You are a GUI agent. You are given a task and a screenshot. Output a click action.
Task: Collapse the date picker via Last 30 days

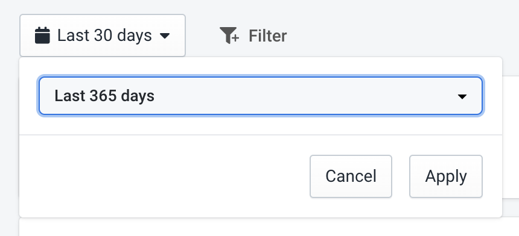click(102, 36)
